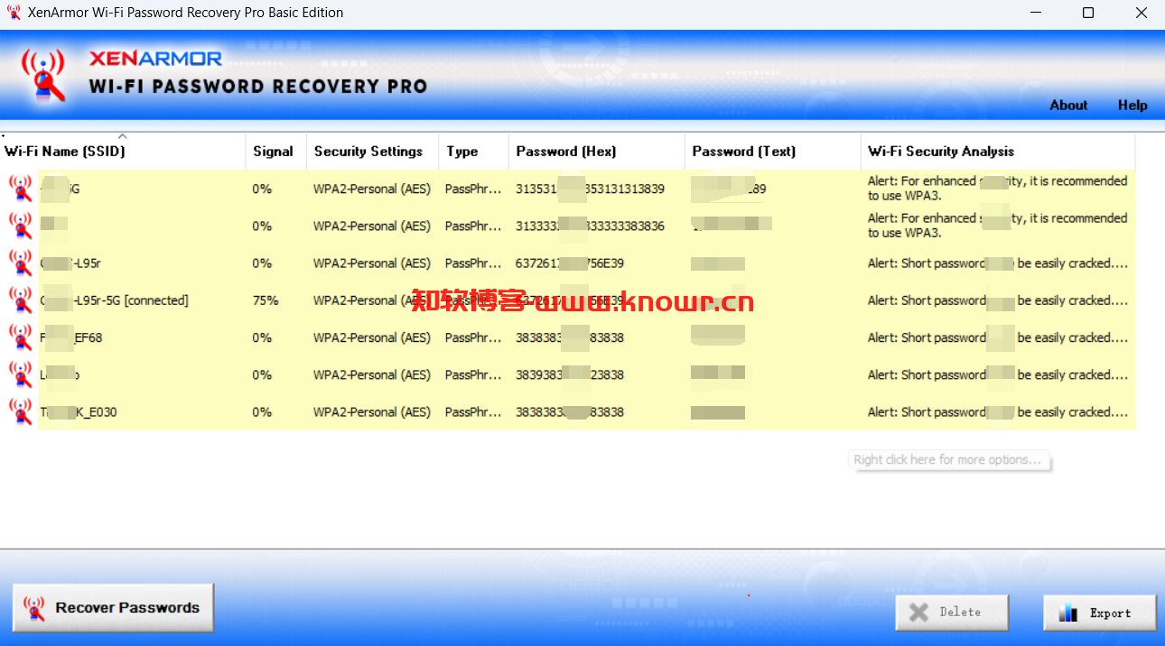Viewport: 1165px width, 646px height.
Task: Click hex password 313333…333333383836
Action: pyautogui.click(x=590, y=226)
